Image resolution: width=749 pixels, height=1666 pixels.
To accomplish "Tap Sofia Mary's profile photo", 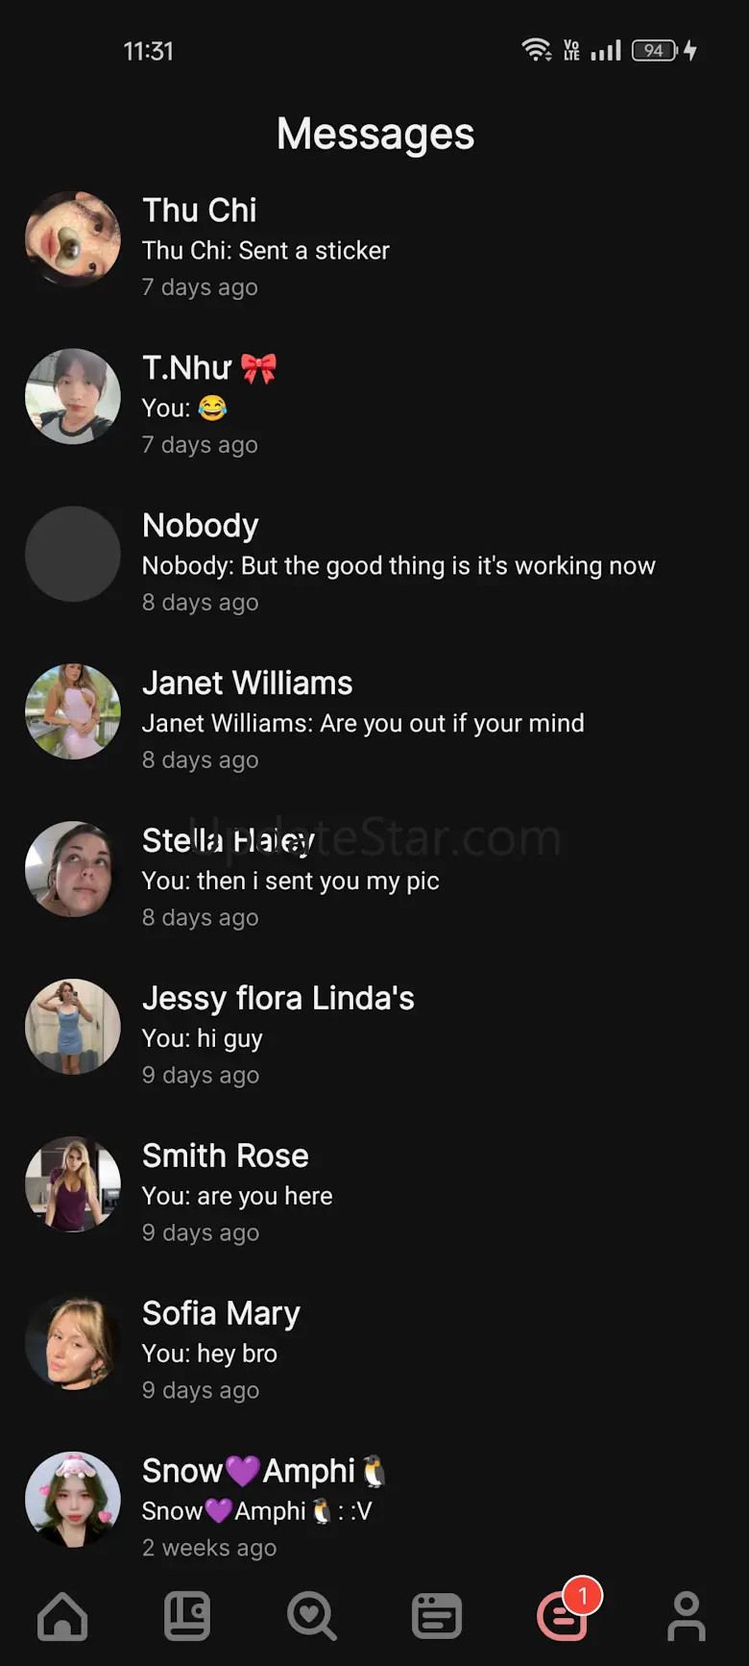I will coord(73,1342).
